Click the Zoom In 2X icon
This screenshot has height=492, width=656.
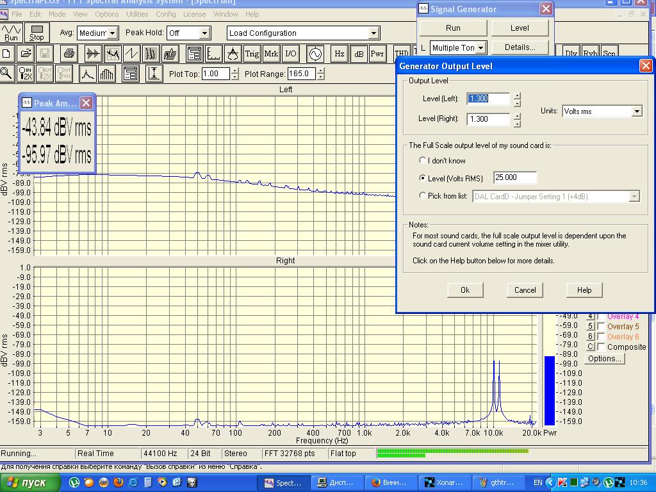26,74
